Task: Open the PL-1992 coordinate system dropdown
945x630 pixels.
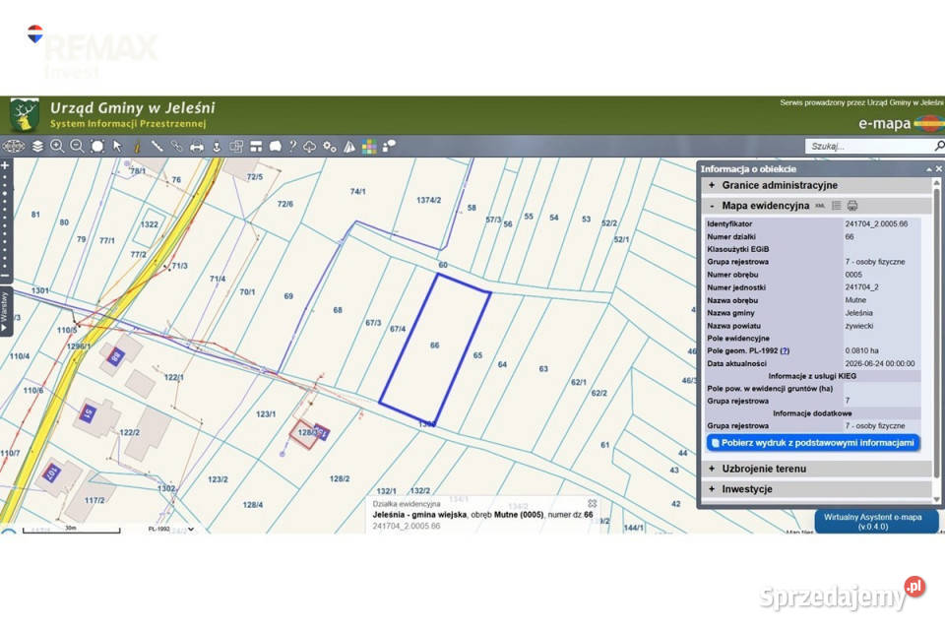Action: coord(171,529)
